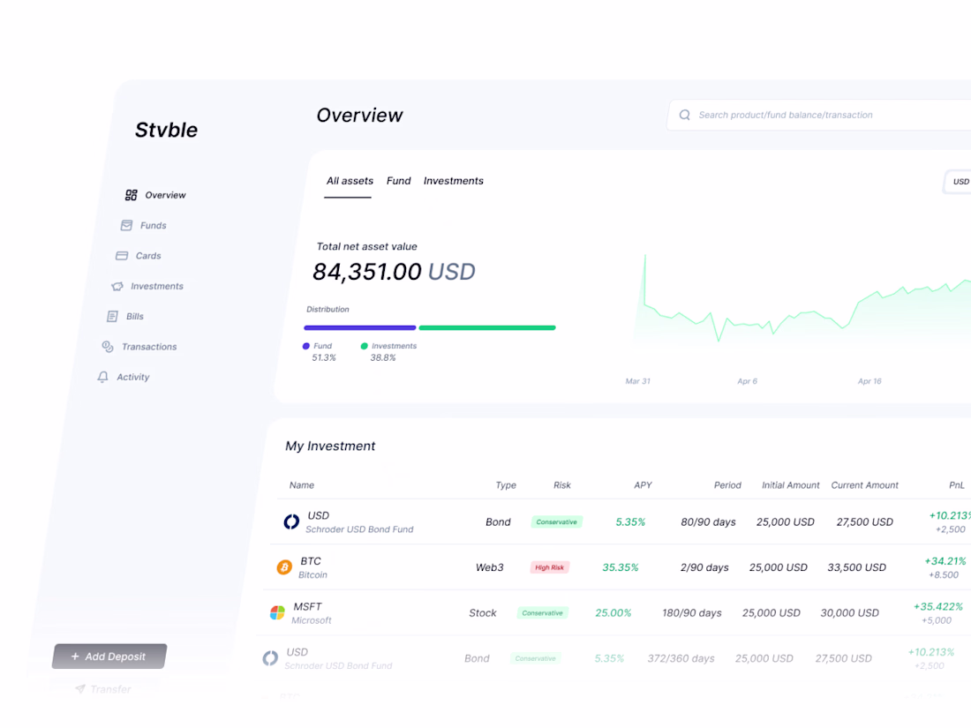The image size is (971, 728).
Task: Click the Period column header
Action: pyautogui.click(x=727, y=485)
